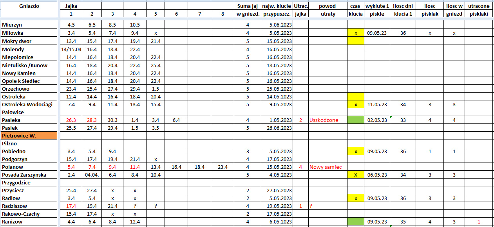Click the 35 days cell in Ranizow row

coord(403,222)
